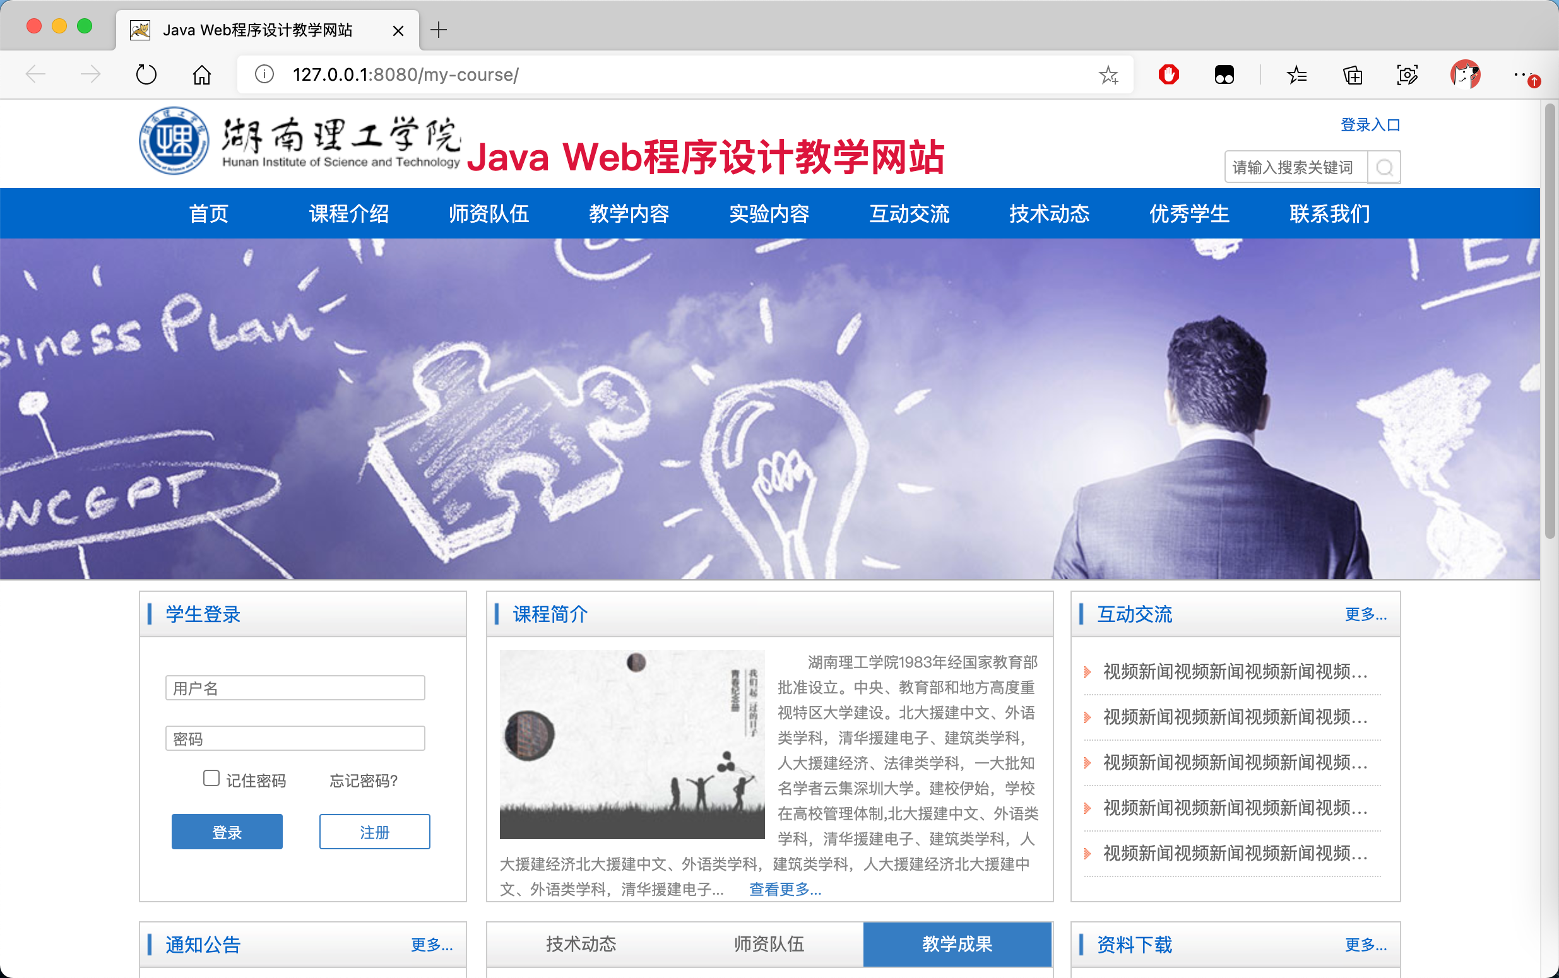Viewport: 1559px width, 978px height.
Task: Click the 用户名 input field
Action: [x=295, y=688]
